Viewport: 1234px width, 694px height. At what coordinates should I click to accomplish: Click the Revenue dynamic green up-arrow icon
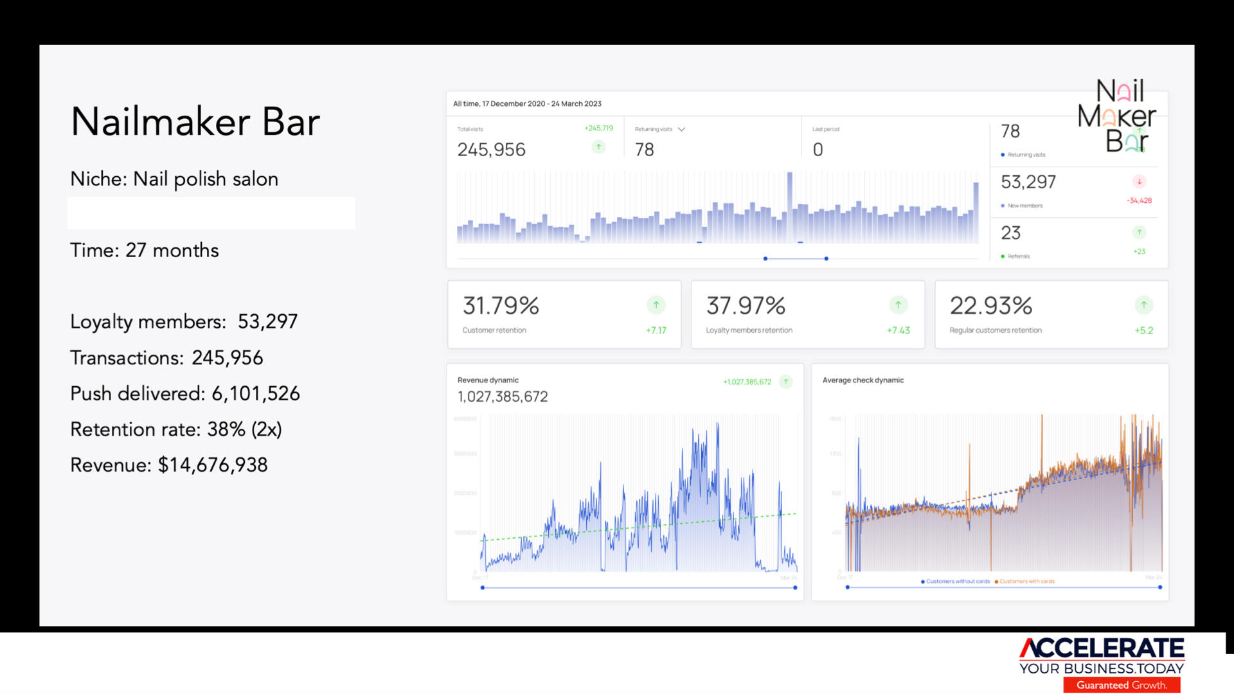pyautogui.click(x=785, y=382)
